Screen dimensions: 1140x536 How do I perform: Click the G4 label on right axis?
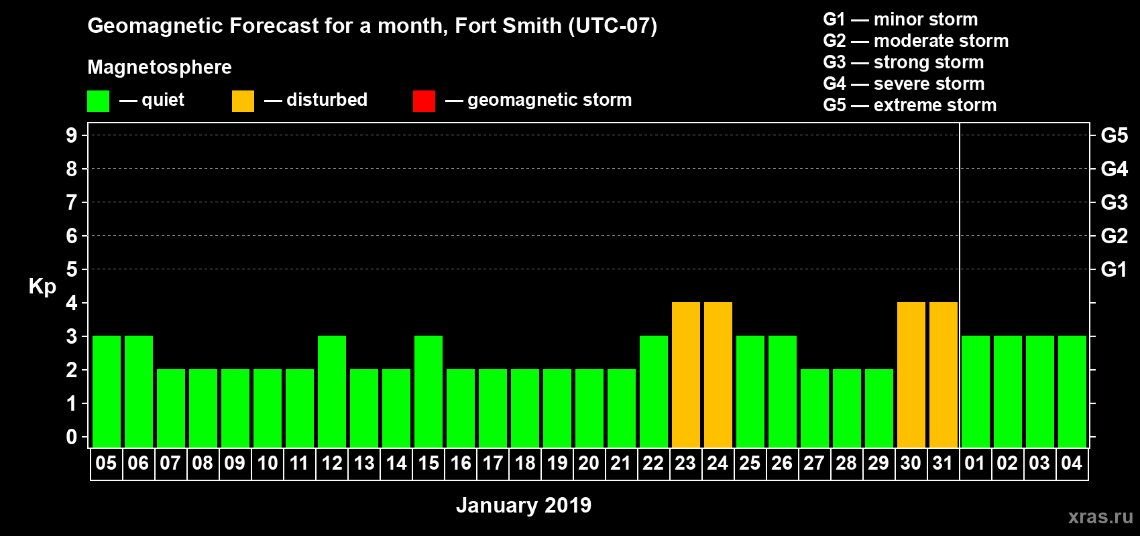[x=1115, y=169]
